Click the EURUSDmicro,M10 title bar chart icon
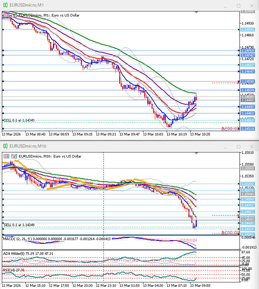259x289 pixels. pyautogui.click(x=5, y=147)
